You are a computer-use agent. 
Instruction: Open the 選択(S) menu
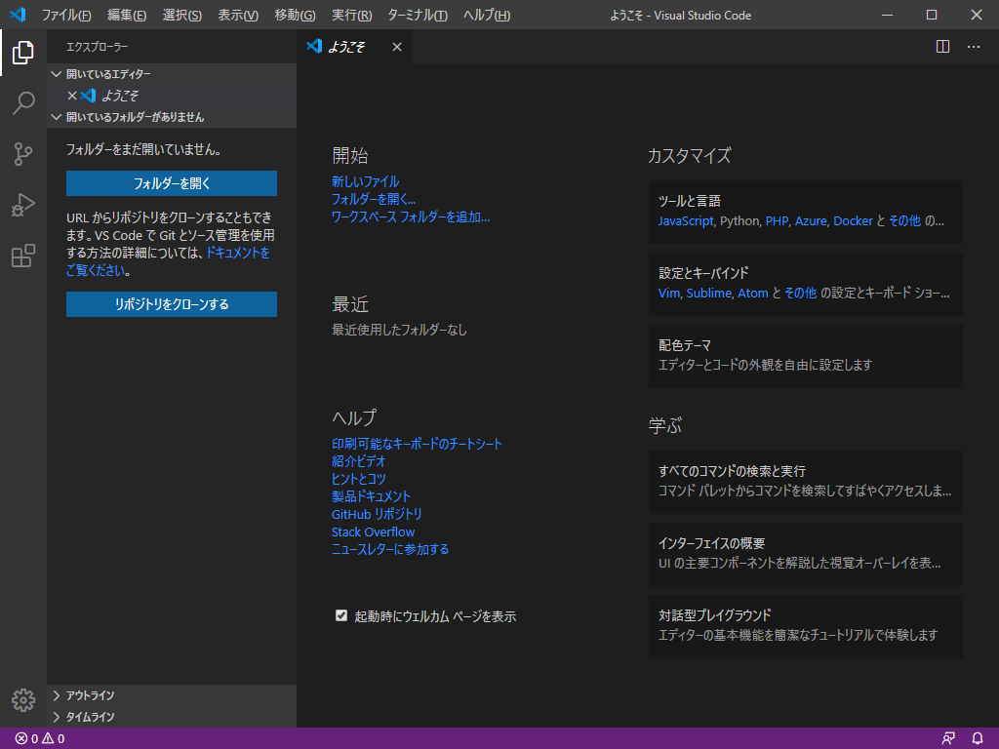(182, 15)
